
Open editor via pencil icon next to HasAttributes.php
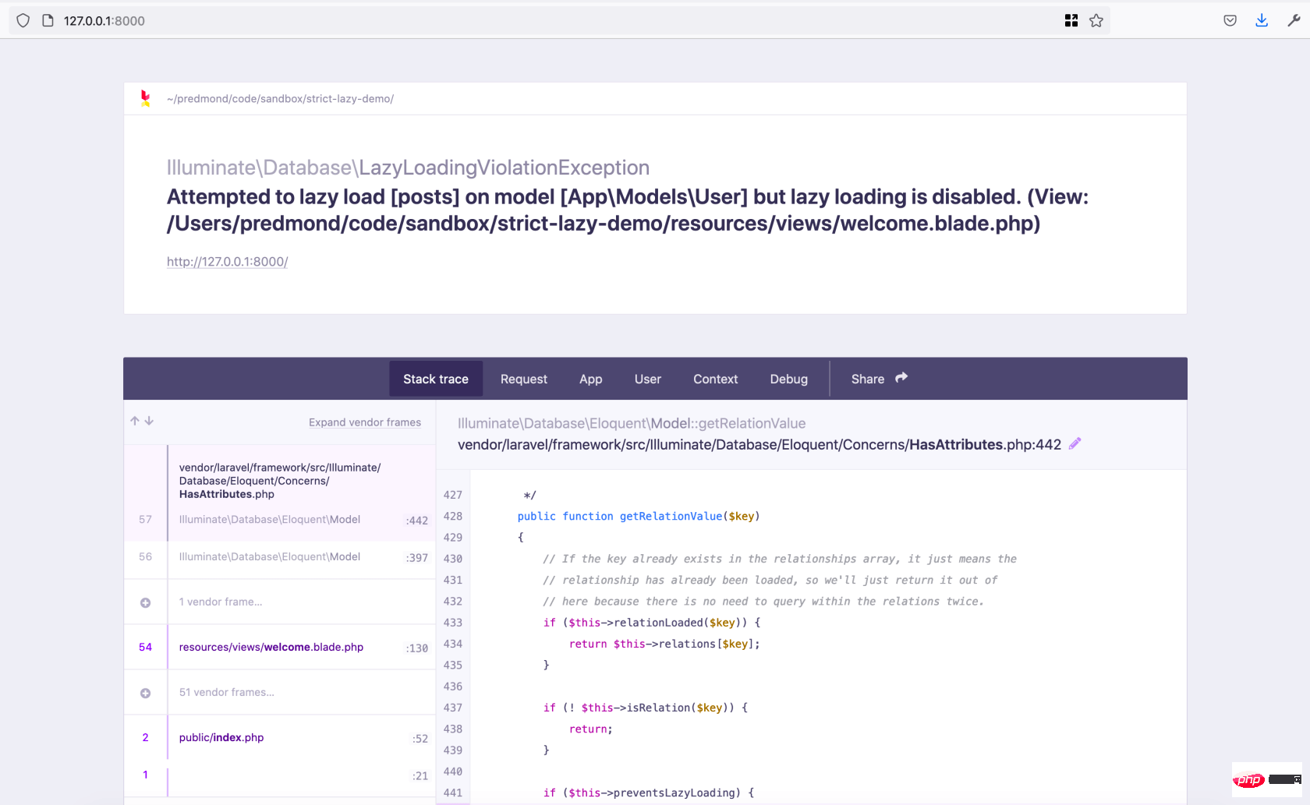click(x=1075, y=443)
